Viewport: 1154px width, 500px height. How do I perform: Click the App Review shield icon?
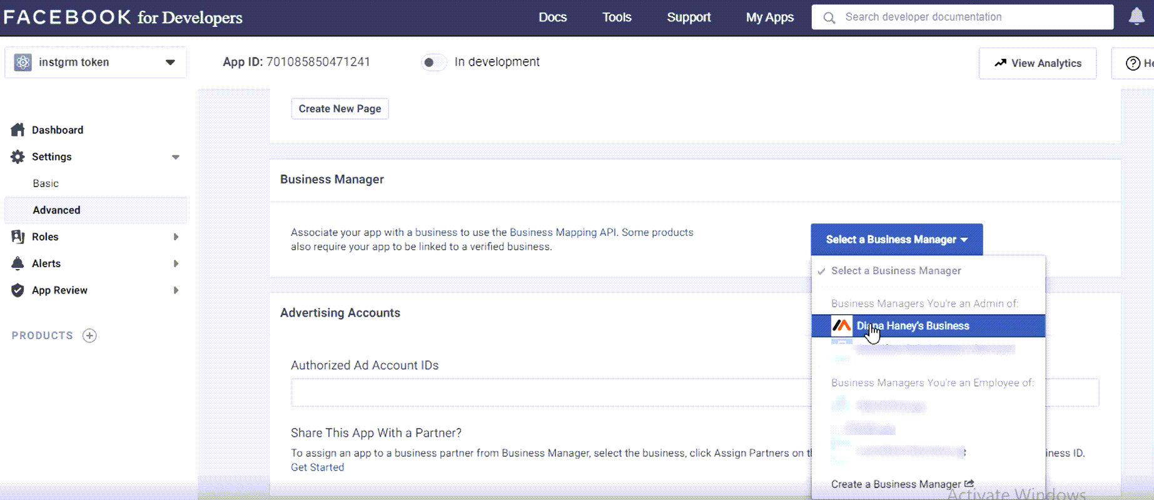[18, 290]
